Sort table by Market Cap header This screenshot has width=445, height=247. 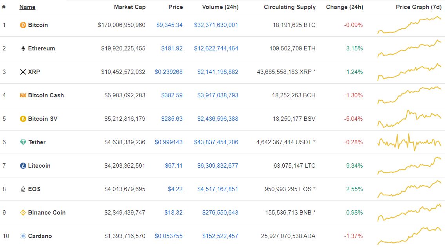130,7
